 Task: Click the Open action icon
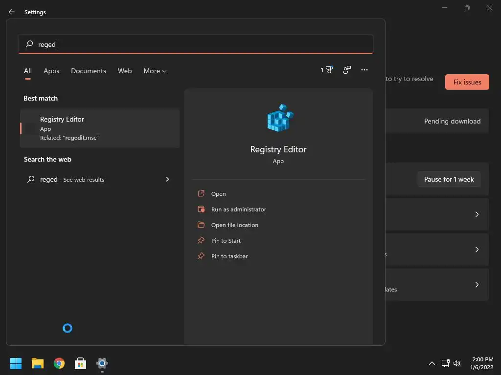tap(201, 193)
